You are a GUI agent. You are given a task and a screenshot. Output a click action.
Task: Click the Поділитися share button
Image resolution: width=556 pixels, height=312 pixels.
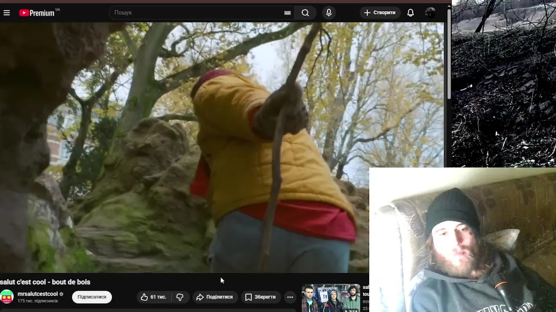tap(215, 297)
